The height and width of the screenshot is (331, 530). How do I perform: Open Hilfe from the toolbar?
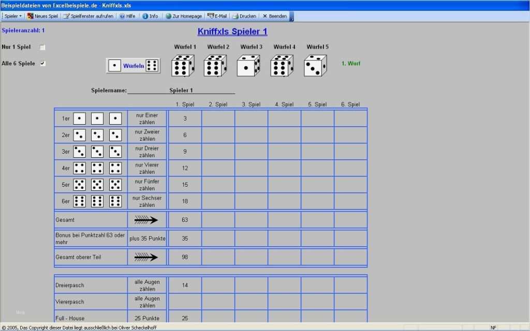127,16
